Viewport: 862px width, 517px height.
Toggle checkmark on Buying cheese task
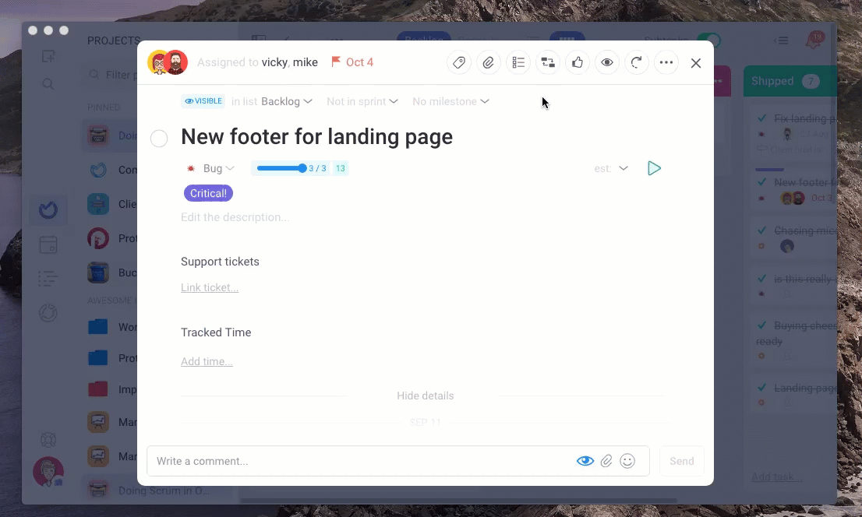[x=762, y=325]
